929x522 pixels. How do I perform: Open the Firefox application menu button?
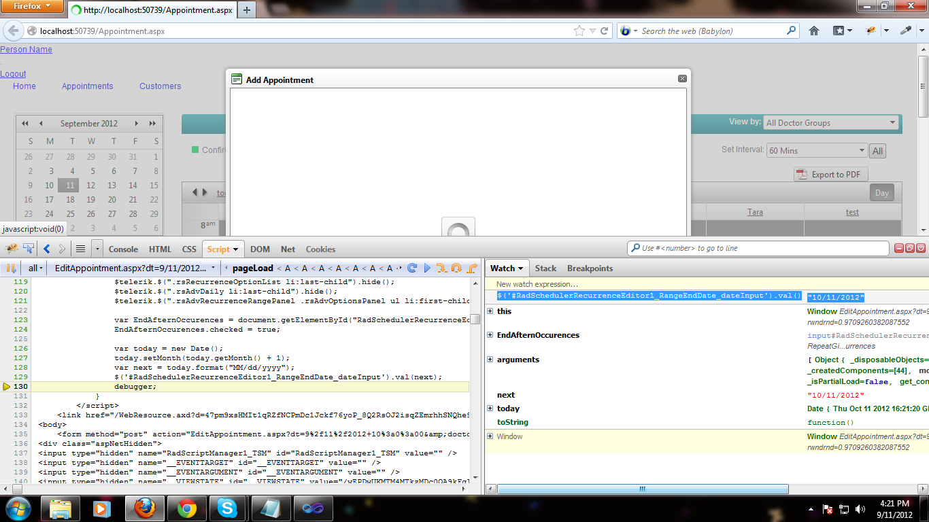(33, 7)
